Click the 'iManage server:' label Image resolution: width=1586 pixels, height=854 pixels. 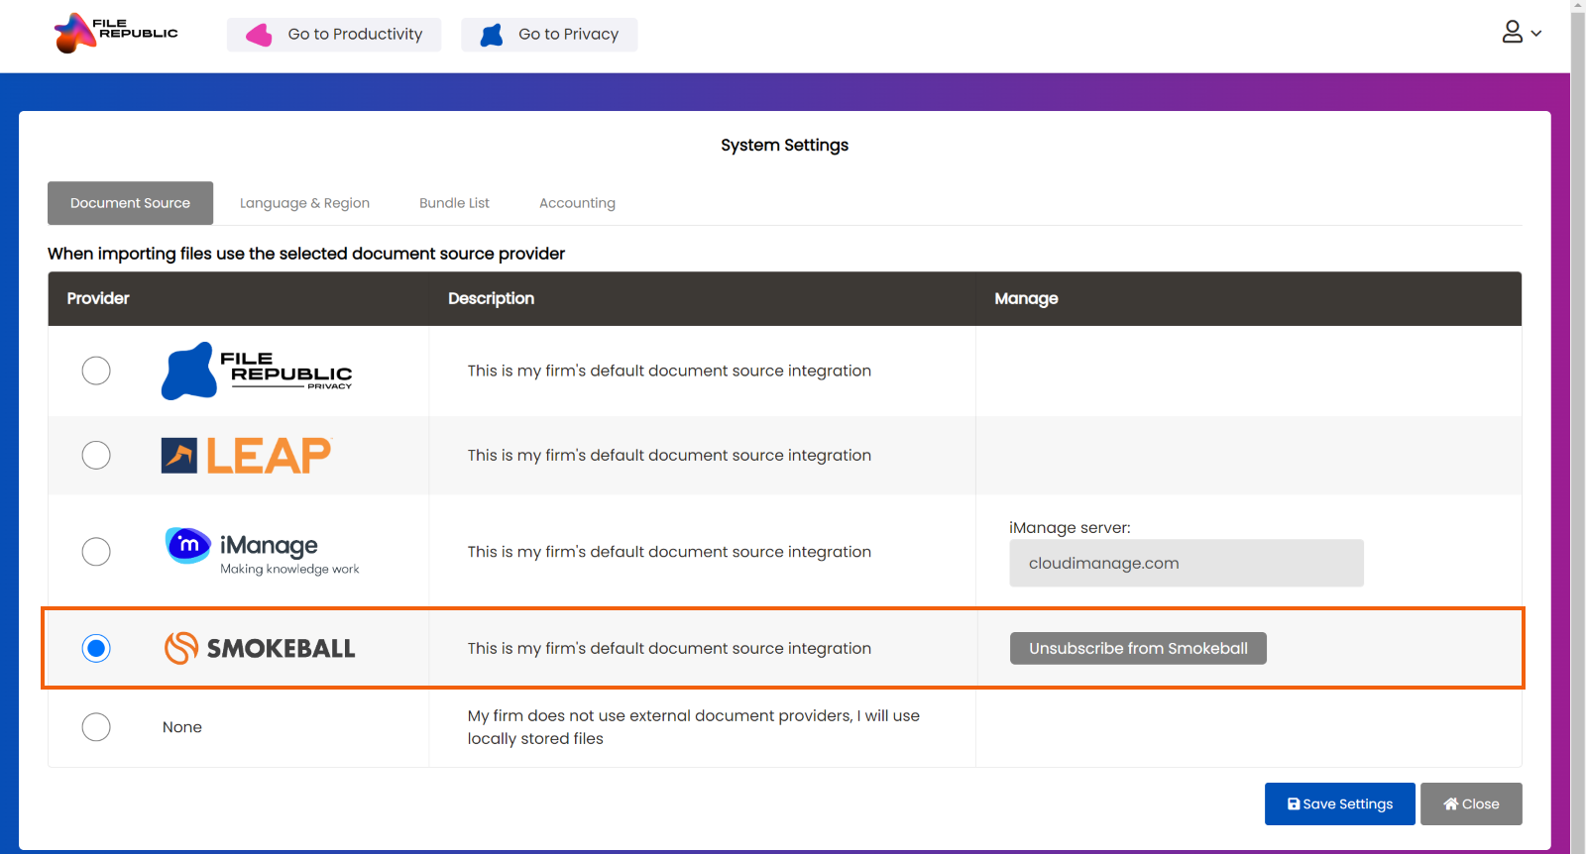point(1070,528)
